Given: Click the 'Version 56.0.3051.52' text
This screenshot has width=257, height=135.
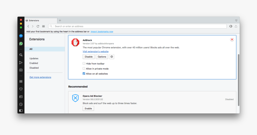Looking at the screenshot, I should tap(93, 99).
